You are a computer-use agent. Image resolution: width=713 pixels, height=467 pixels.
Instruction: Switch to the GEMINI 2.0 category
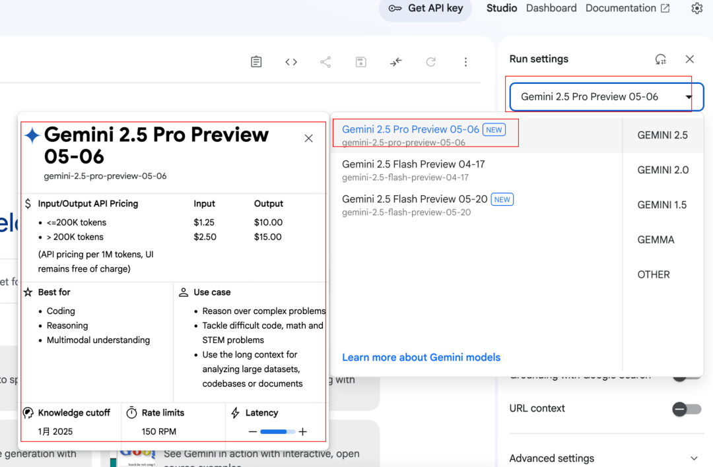[663, 170]
